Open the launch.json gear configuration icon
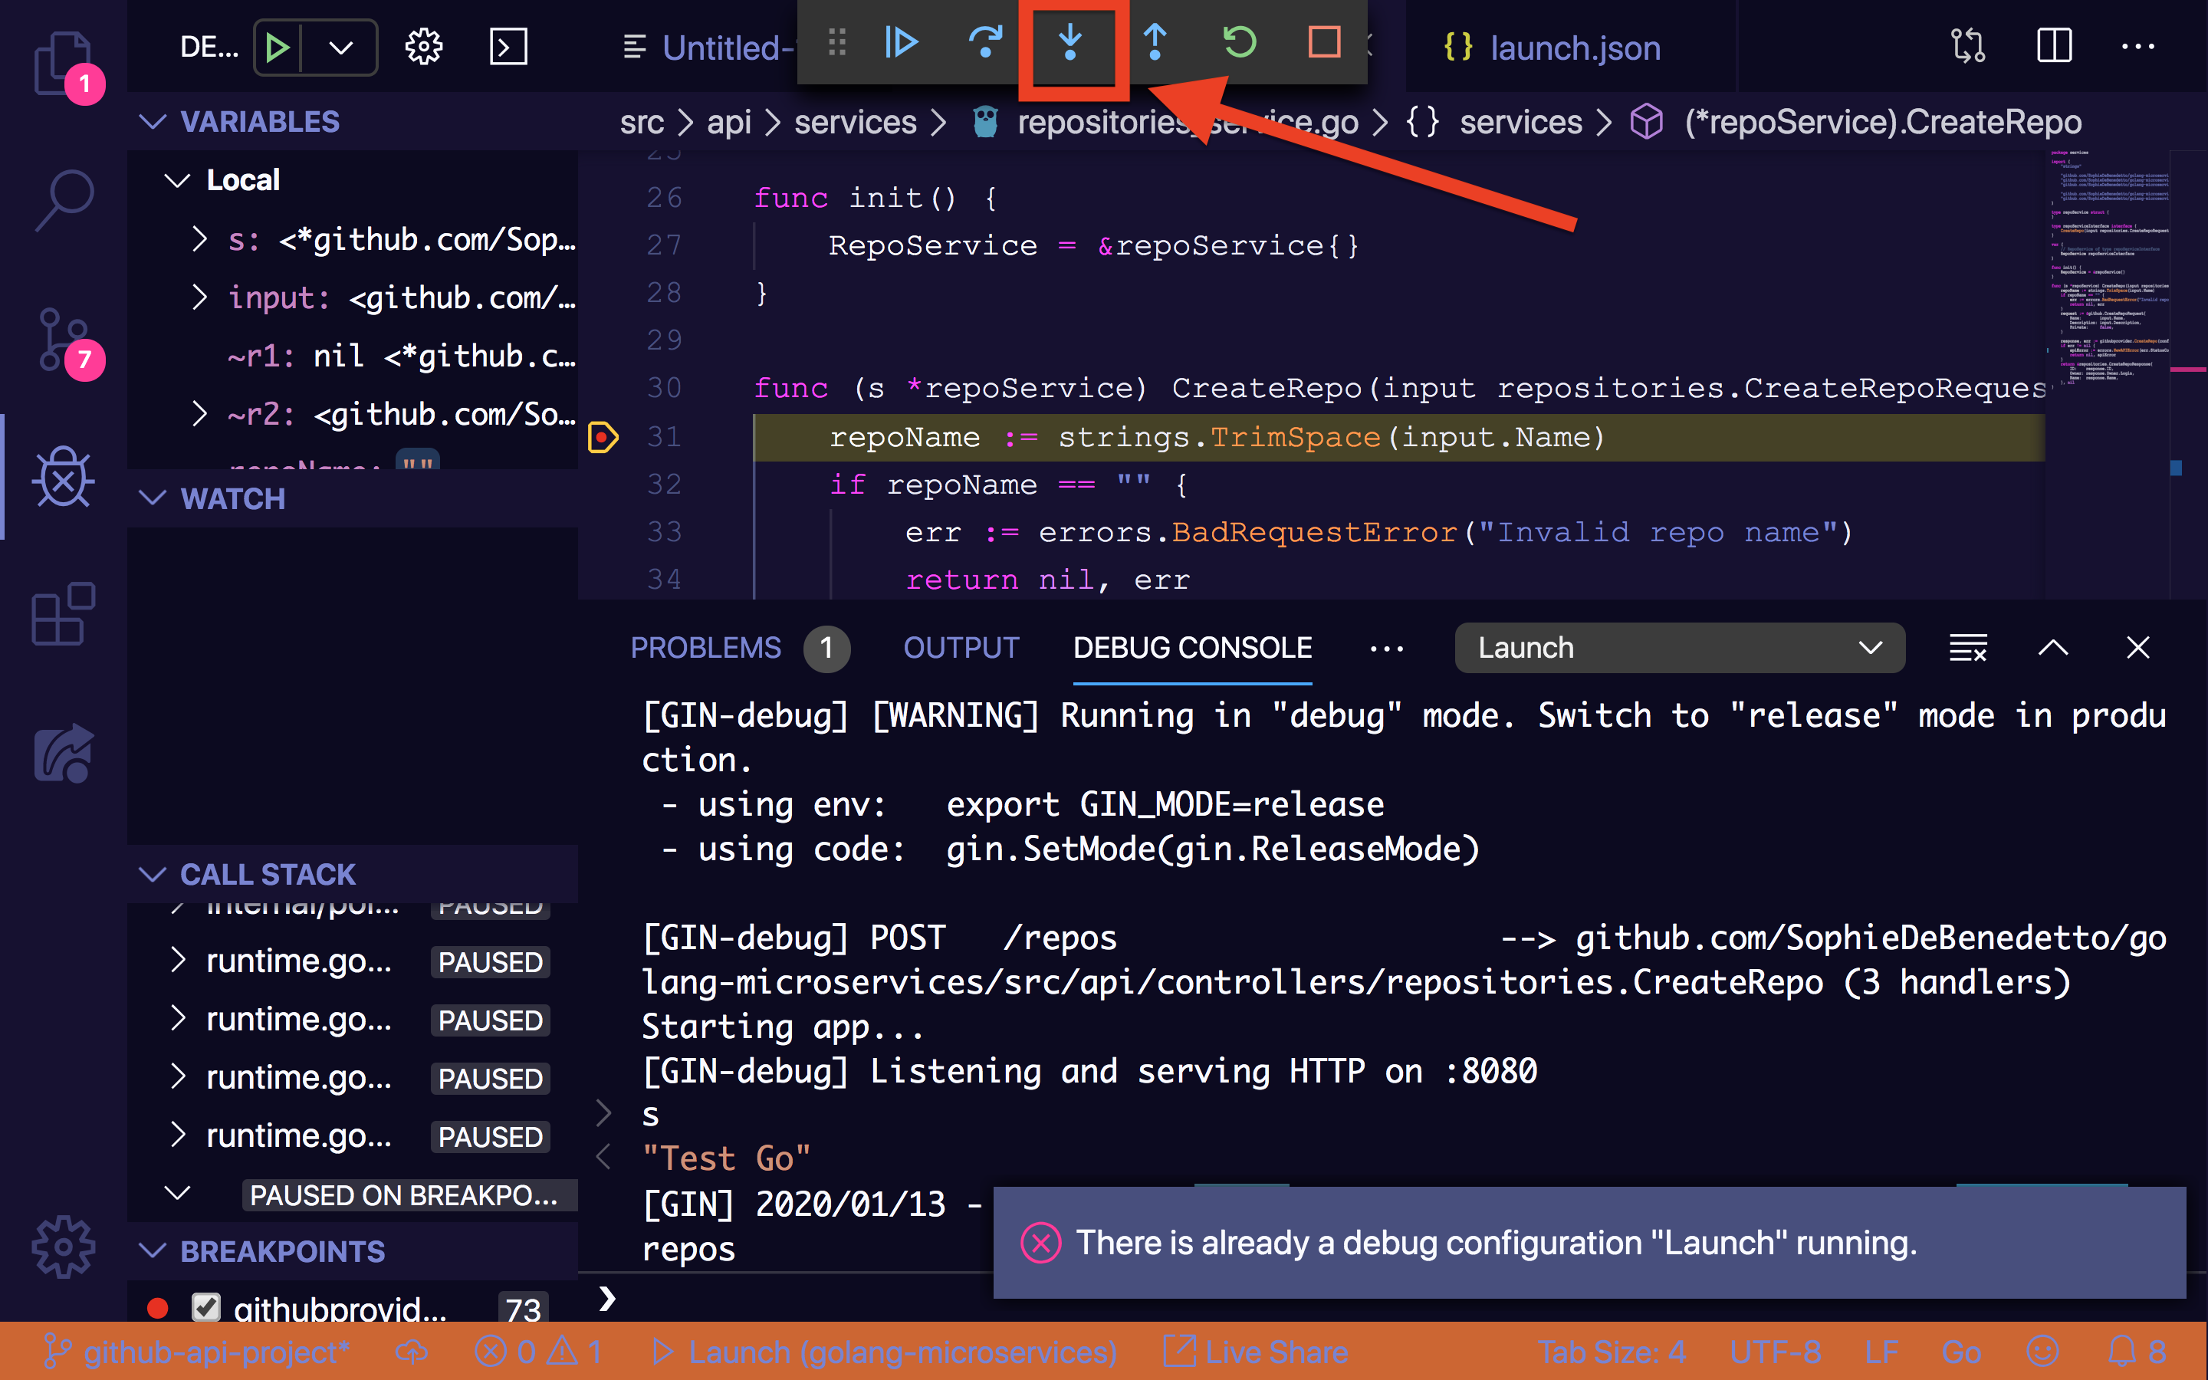2208x1380 pixels. 423,47
